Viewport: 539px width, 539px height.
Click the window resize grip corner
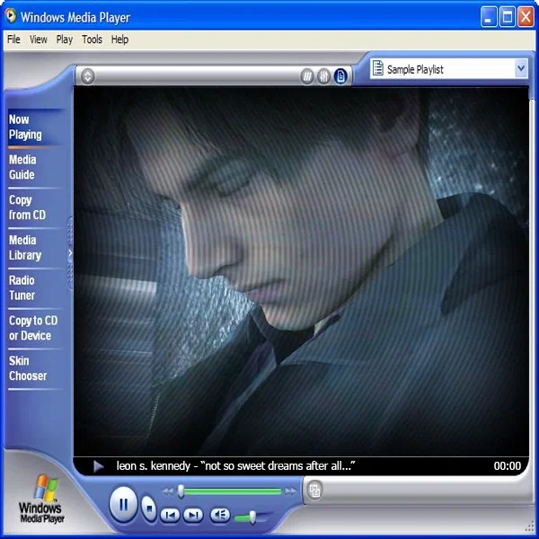(x=530, y=527)
